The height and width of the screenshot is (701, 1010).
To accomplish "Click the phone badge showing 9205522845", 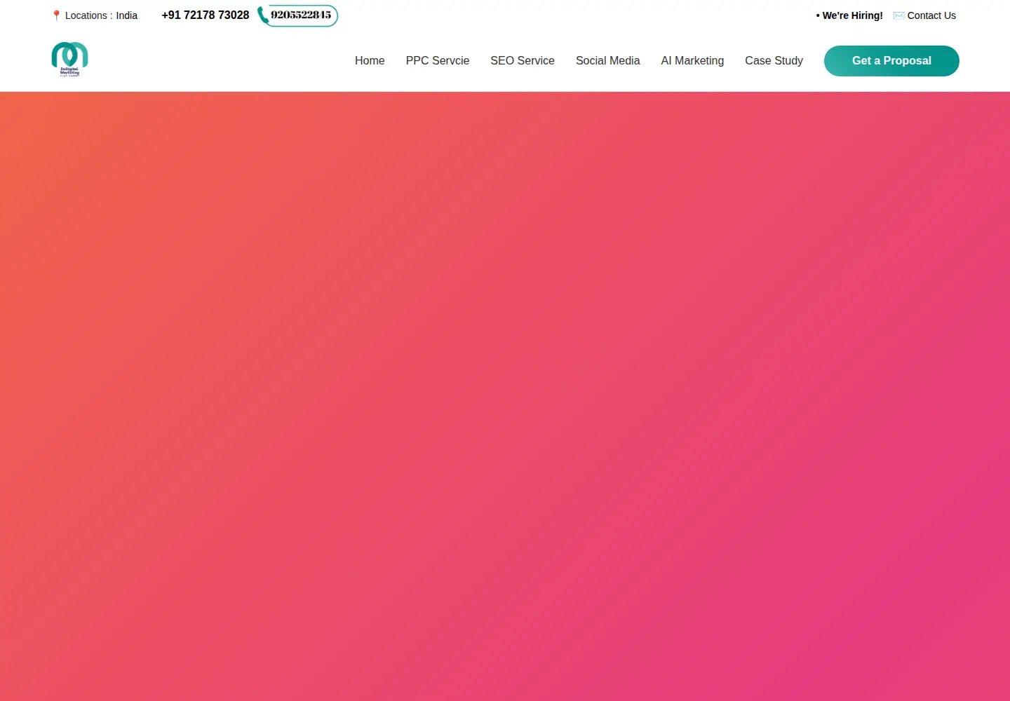I will (297, 15).
